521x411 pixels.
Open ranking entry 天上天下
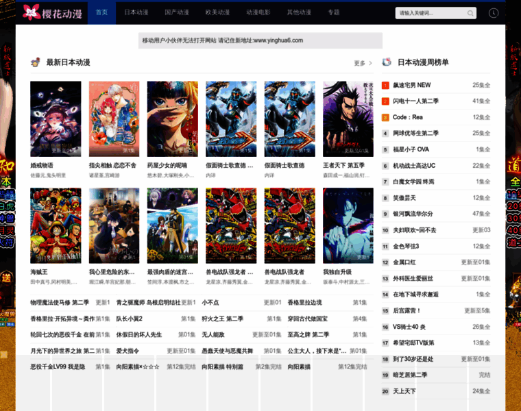(x=404, y=391)
